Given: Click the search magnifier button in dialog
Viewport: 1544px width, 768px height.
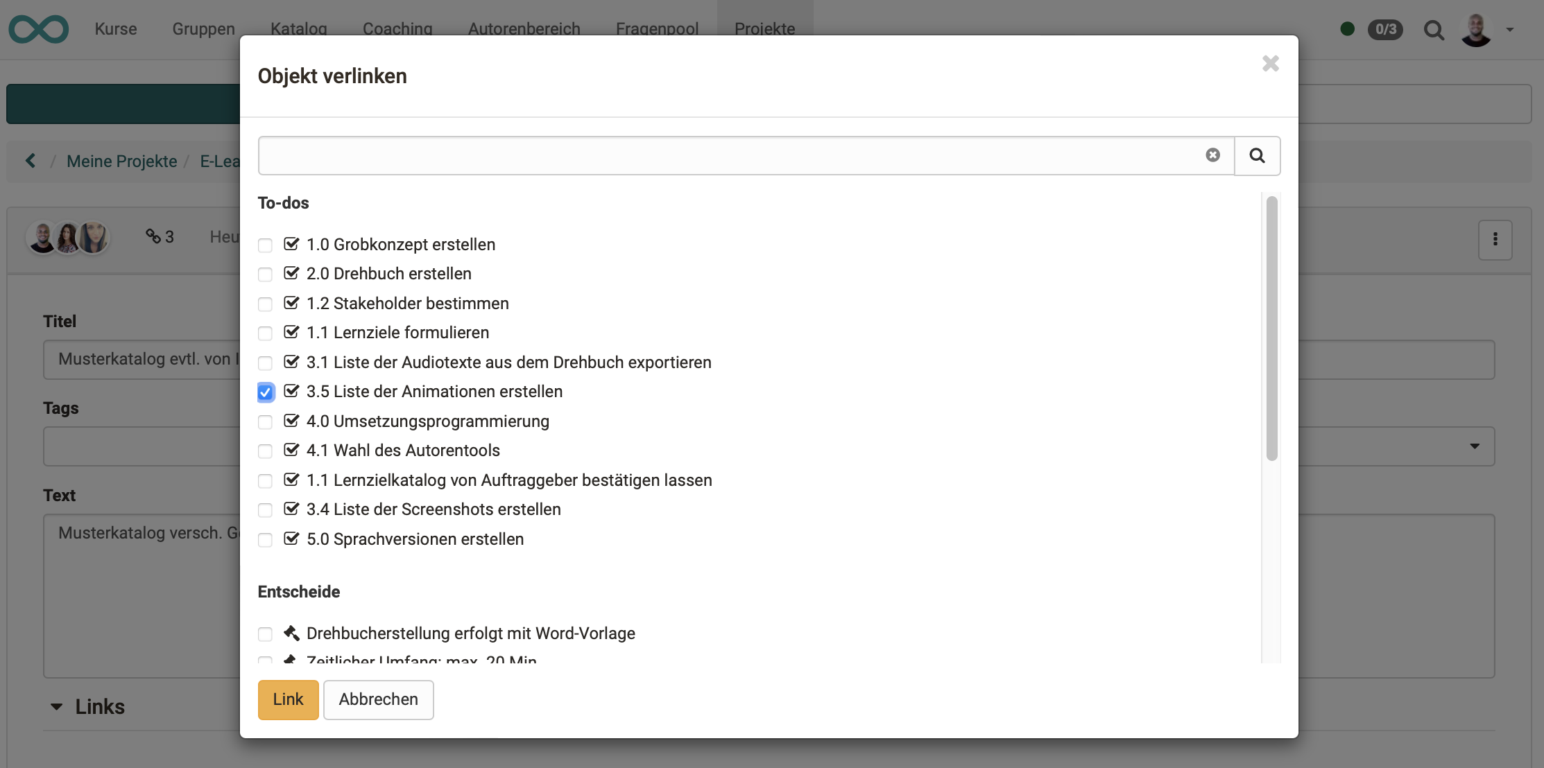Looking at the screenshot, I should tap(1257, 155).
